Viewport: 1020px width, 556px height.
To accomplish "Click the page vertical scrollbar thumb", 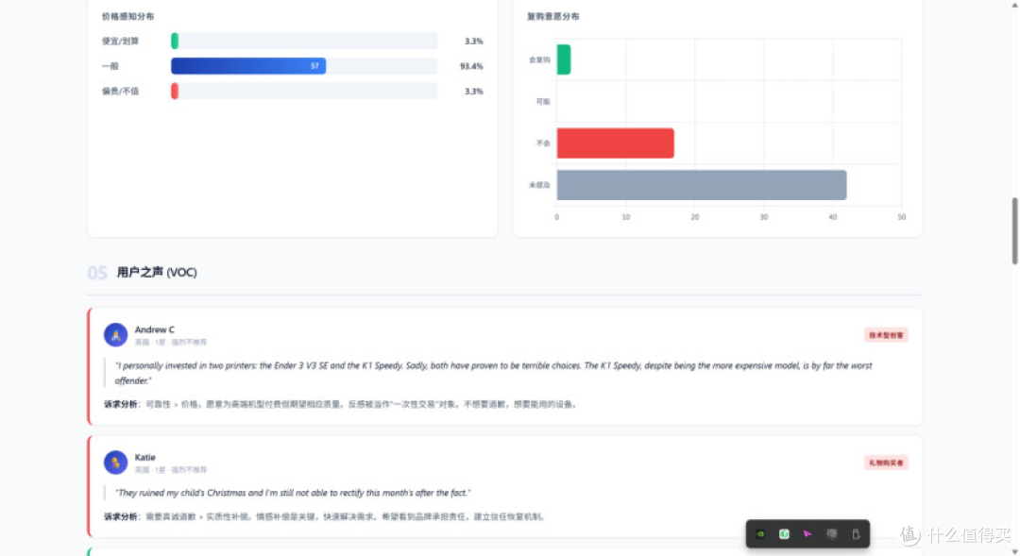I will pyautogui.click(x=1014, y=231).
